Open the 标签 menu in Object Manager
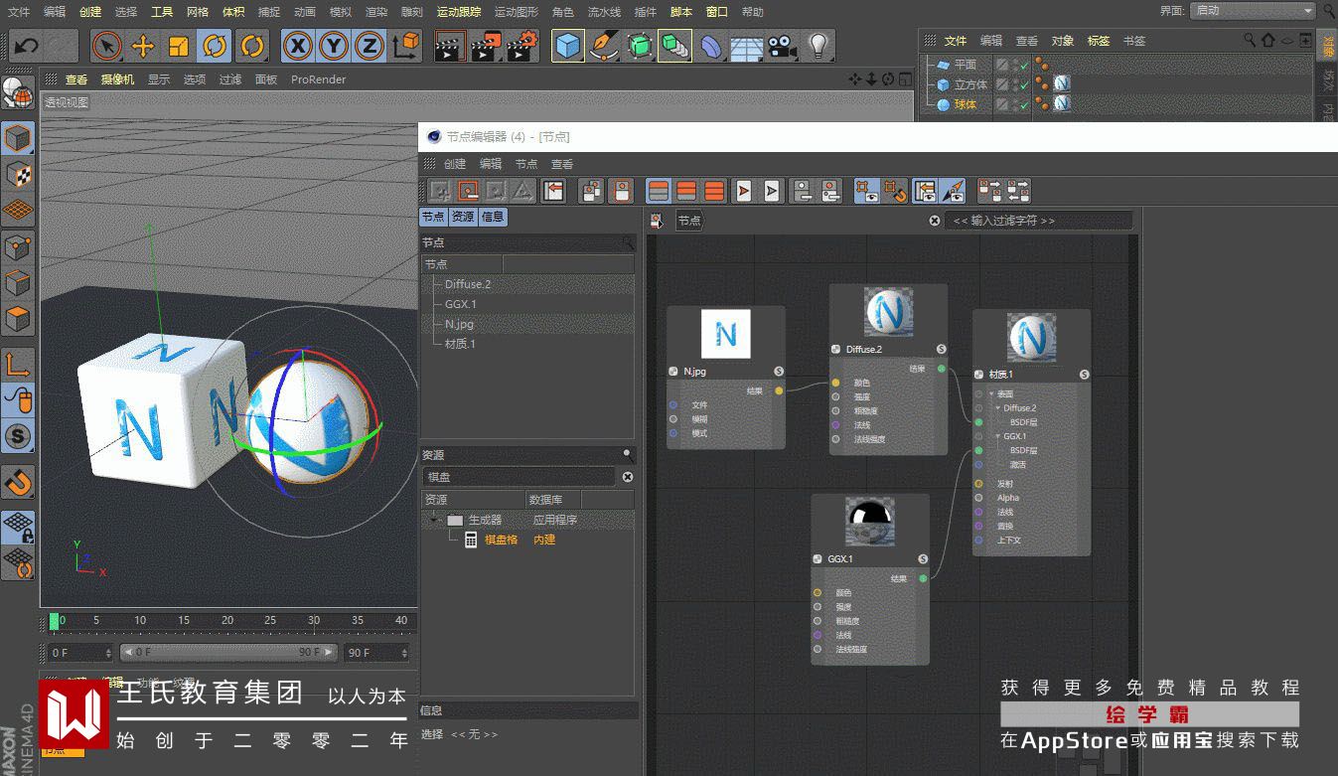This screenshot has height=776, width=1338. pos(1099,41)
